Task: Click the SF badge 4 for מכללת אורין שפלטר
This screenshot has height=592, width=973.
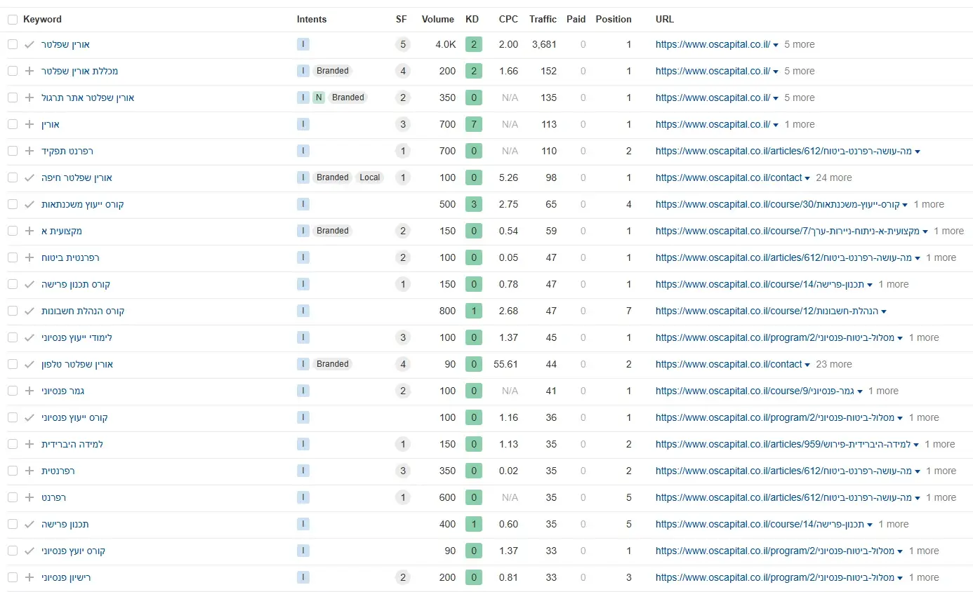Action: [402, 71]
